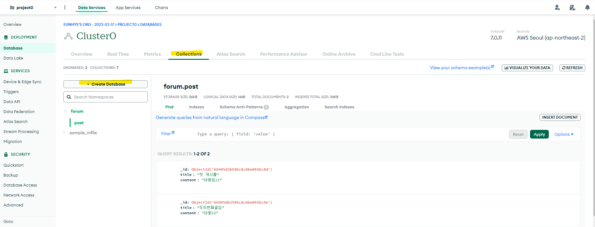This screenshot has width=595, height=227.
Task: Open the project options three-dot menu
Action: tap(65, 7)
